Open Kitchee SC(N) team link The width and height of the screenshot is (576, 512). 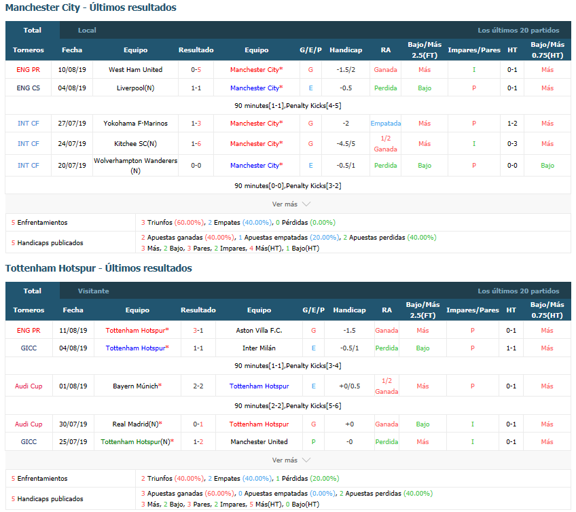pyautogui.click(x=136, y=143)
